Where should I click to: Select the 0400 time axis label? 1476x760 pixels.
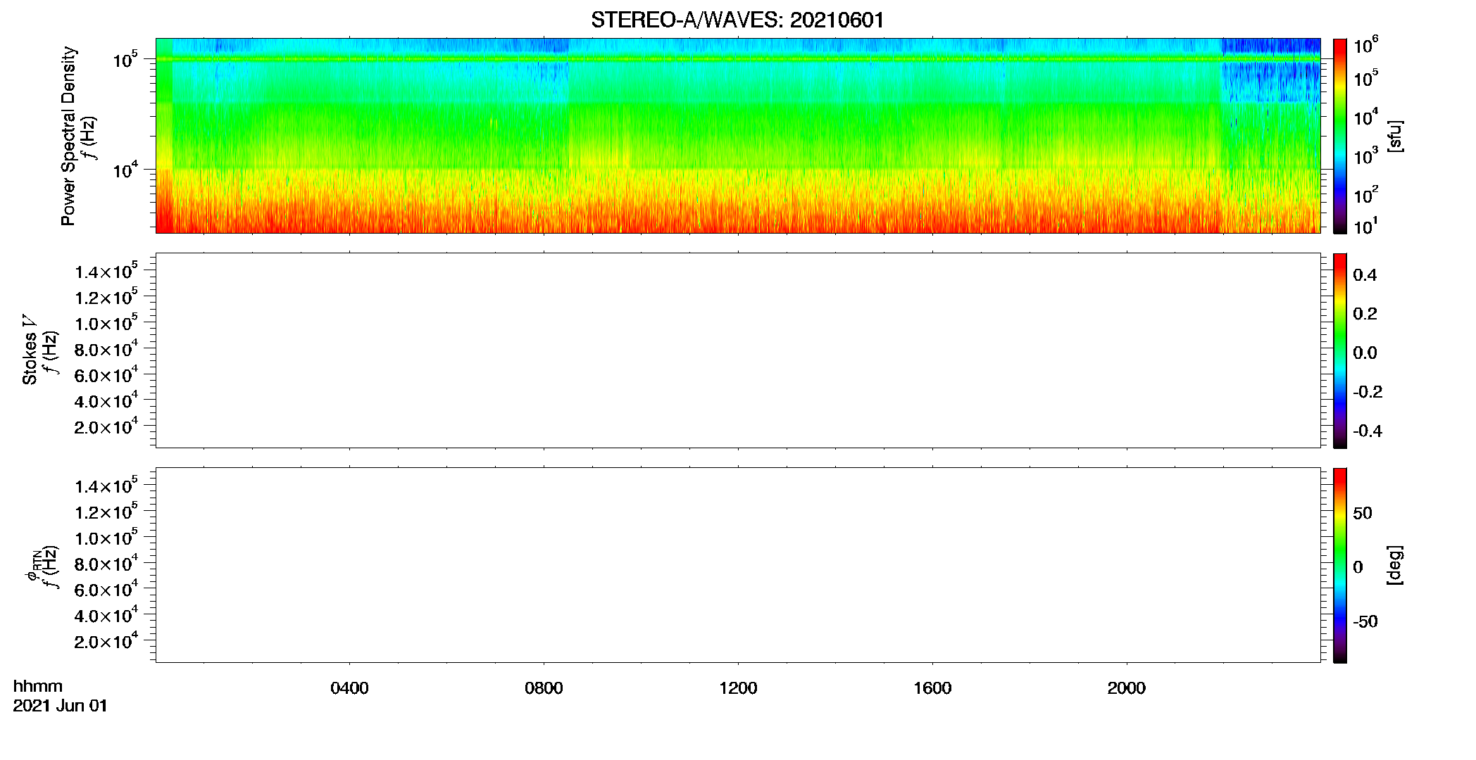click(x=349, y=688)
